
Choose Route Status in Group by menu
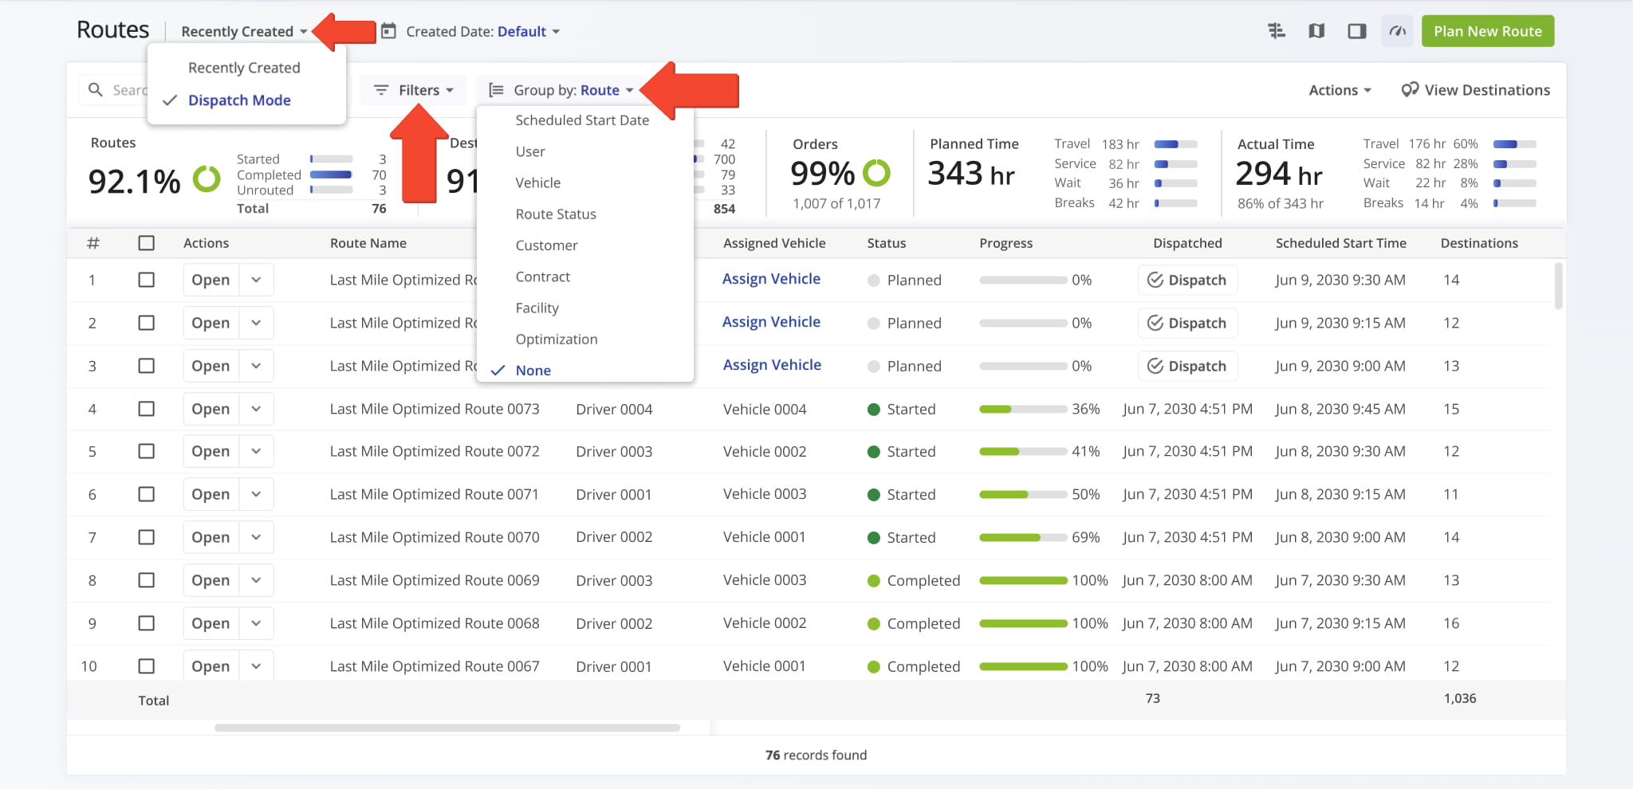point(556,214)
